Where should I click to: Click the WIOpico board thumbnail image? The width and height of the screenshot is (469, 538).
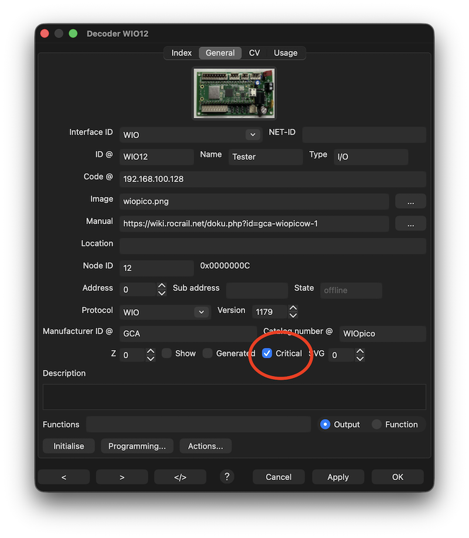pyautogui.click(x=234, y=93)
